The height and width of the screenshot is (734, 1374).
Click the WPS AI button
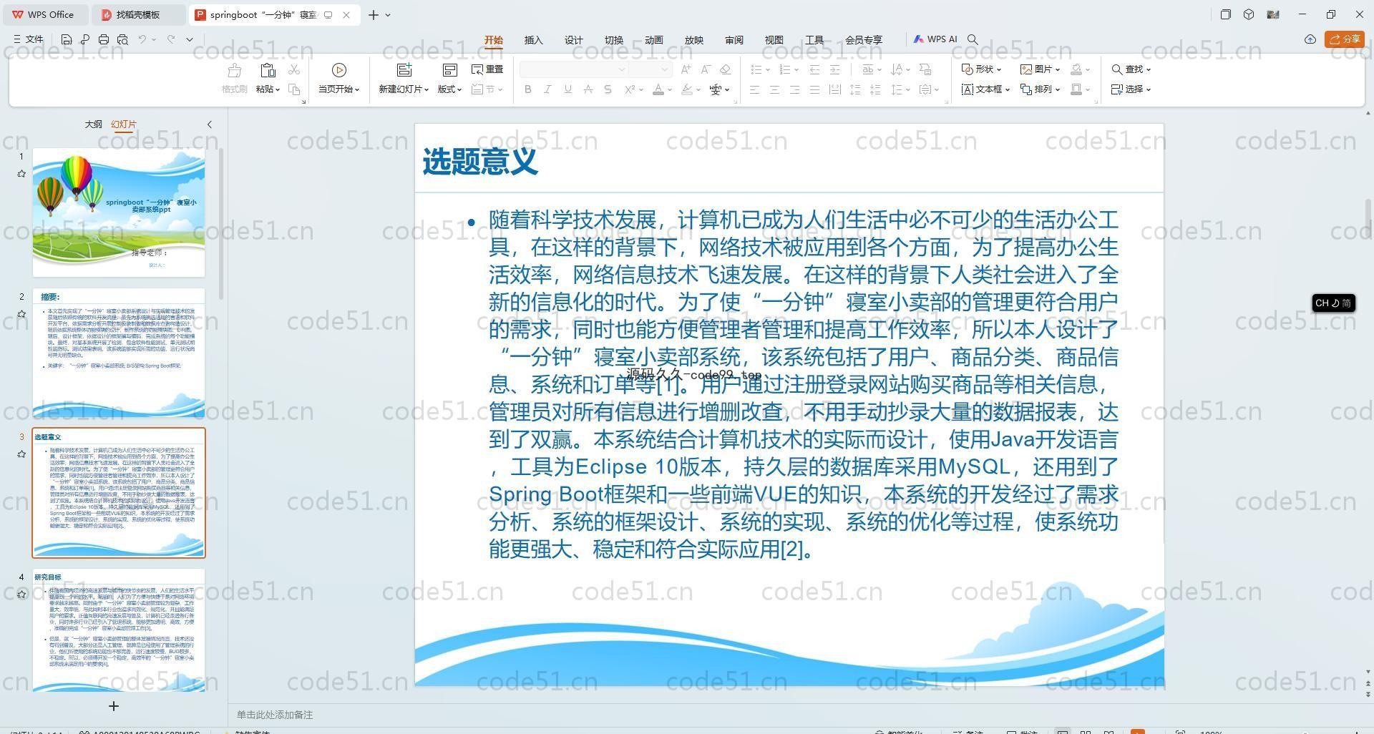point(935,39)
